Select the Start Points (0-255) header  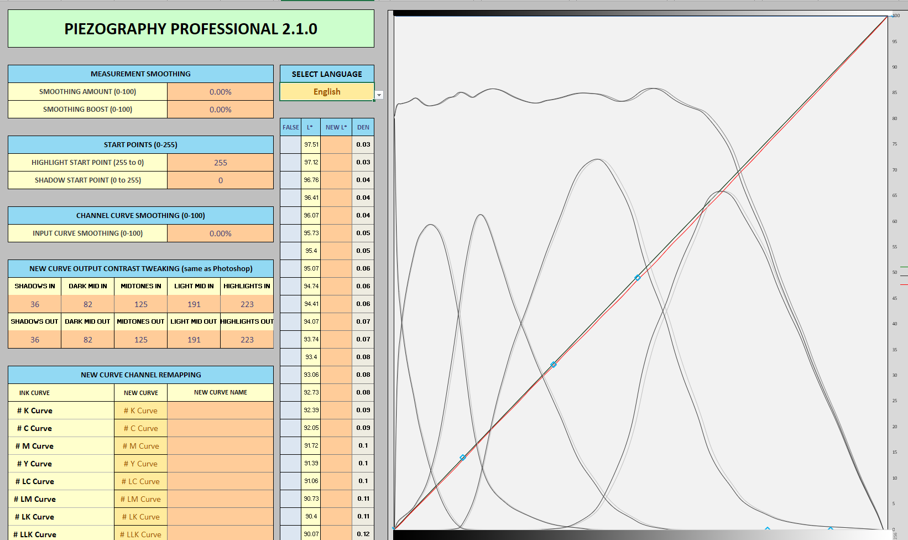tap(140, 145)
